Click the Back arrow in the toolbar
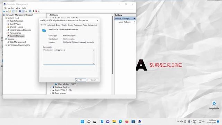 (x=4, y=11)
